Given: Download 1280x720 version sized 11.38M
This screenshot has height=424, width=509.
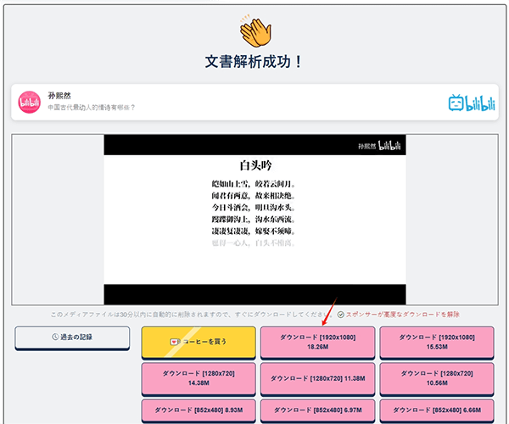Looking at the screenshot, I should point(317,378).
